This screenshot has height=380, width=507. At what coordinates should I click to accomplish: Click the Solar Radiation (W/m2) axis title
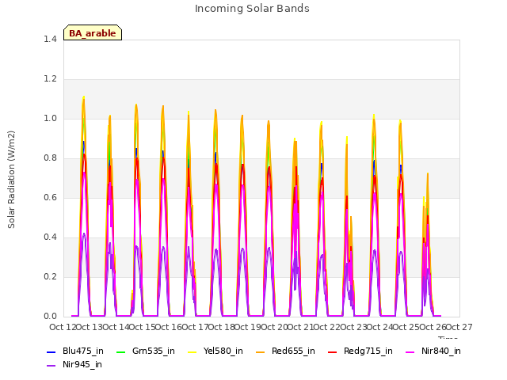[11, 180]
